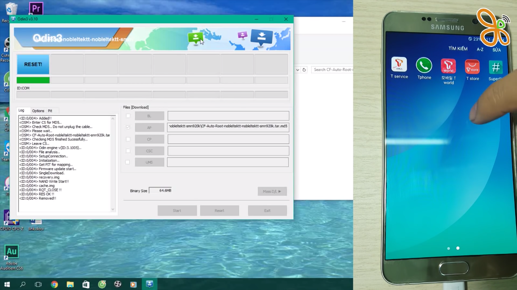517x290 pixels.
Task: Click the log scrollbar down arrow
Action: tap(113, 209)
